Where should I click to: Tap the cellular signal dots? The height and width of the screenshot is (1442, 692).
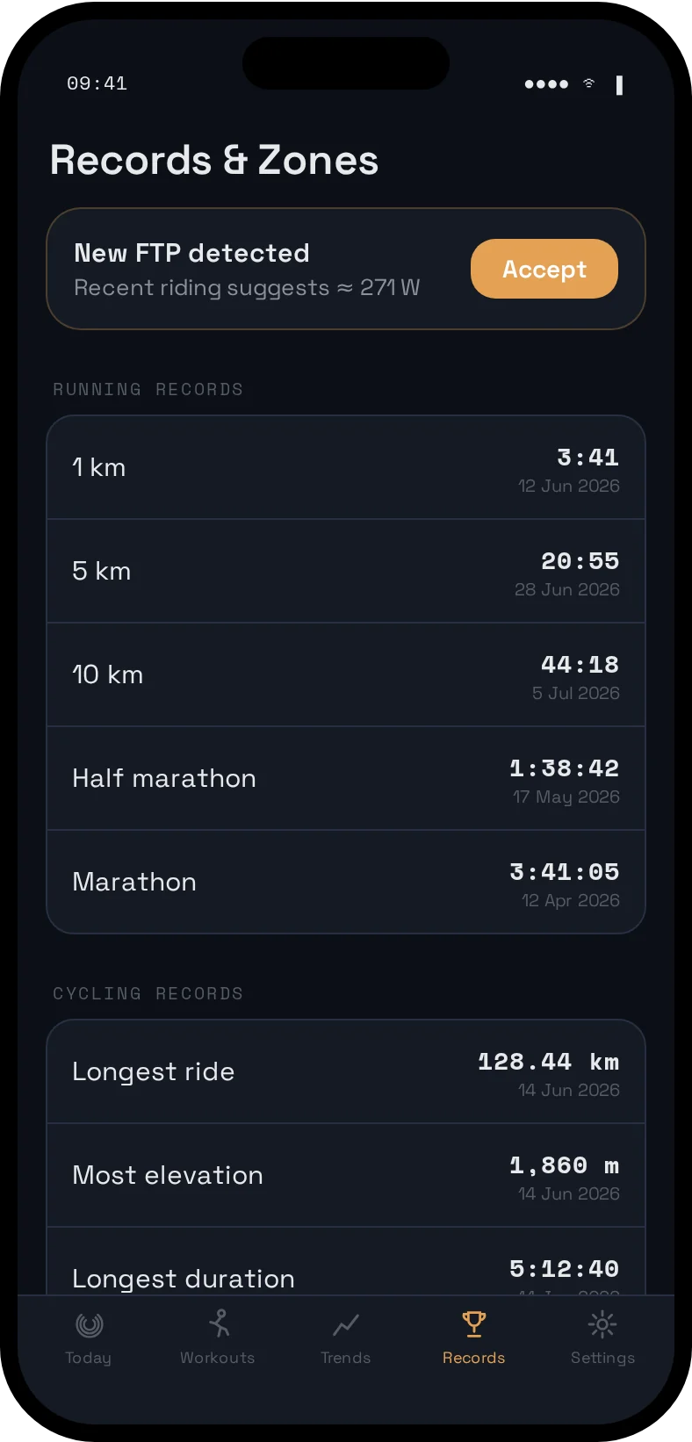(546, 84)
